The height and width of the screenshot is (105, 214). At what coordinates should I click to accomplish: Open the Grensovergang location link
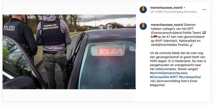(x=174, y=12)
